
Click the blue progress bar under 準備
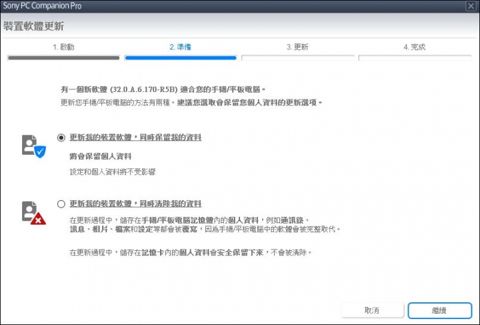181,57
